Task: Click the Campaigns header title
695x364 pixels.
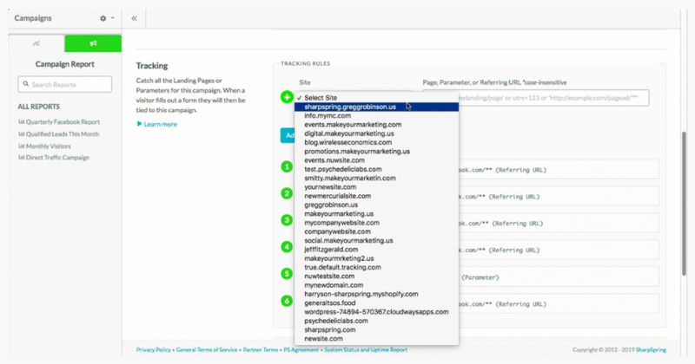Action: (33, 18)
